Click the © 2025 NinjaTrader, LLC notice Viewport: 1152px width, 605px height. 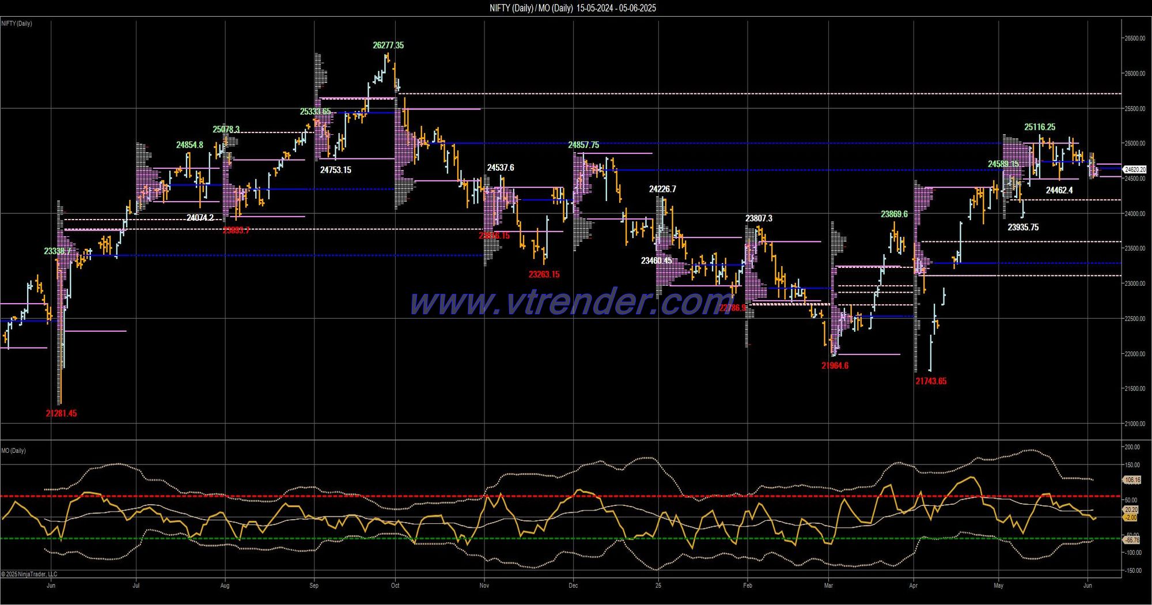click(x=29, y=574)
